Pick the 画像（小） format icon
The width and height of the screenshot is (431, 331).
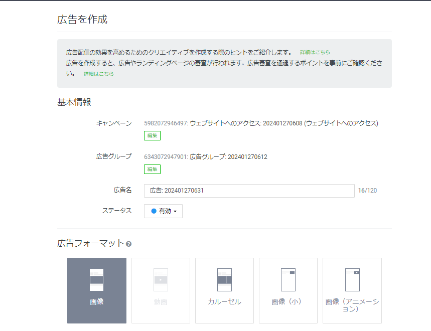point(288,280)
